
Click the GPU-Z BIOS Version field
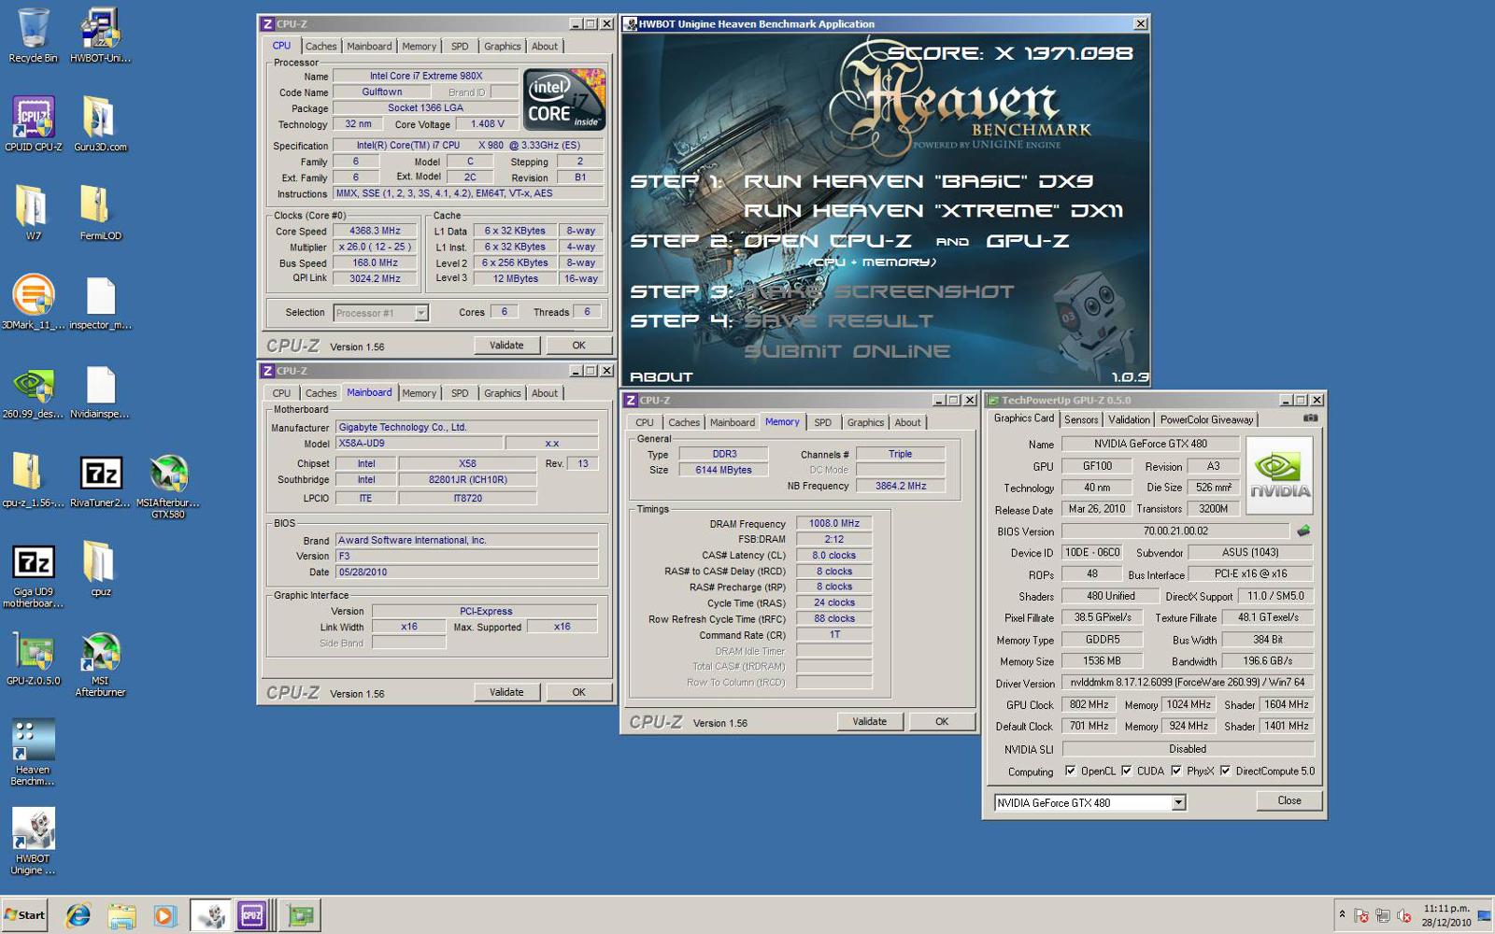(1175, 531)
